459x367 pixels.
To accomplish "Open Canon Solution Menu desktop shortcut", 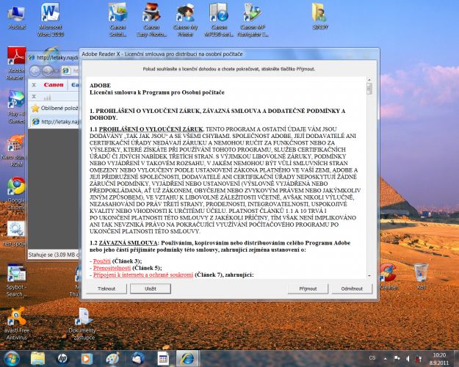I will click(x=118, y=20).
